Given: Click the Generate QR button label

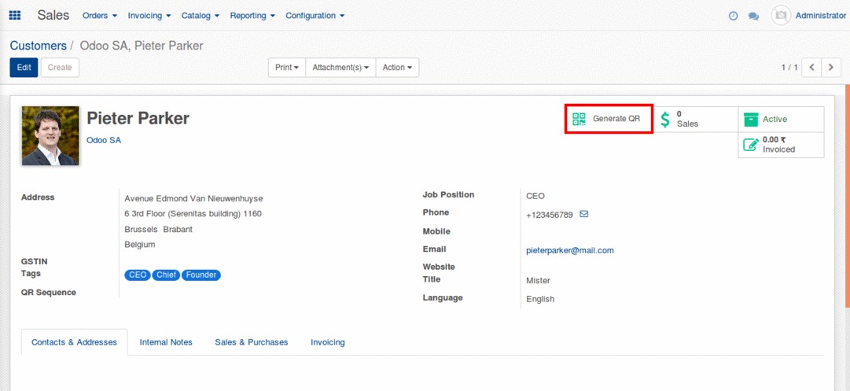Looking at the screenshot, I should [616, 119].
